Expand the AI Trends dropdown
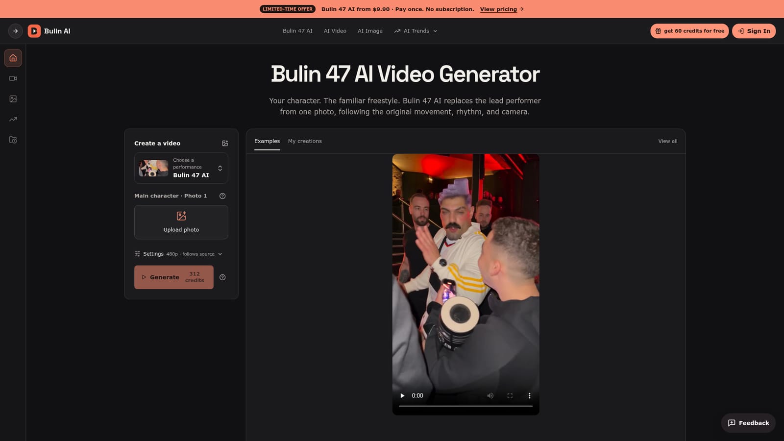Viewport: 784px width, 441px height. 416,31
